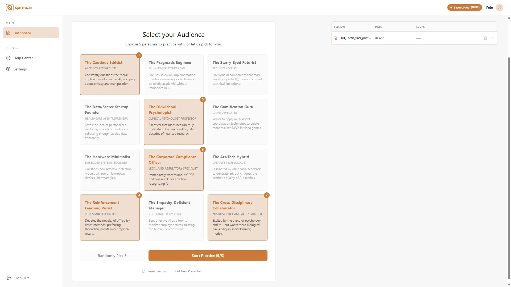Click the PhD_Thesis file document icon
Viewport: 511px width, 287px height.
coord(336,38)
